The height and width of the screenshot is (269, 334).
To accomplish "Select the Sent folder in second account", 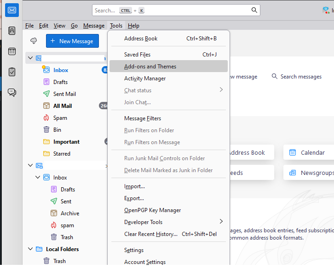I will pos(66,202).
